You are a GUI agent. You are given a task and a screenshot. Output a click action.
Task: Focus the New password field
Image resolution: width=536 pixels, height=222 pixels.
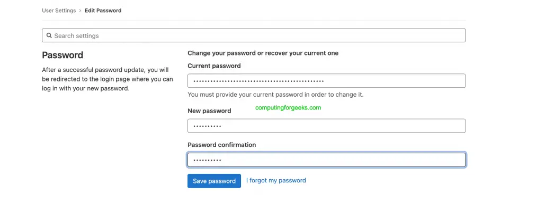pos(326,126)
